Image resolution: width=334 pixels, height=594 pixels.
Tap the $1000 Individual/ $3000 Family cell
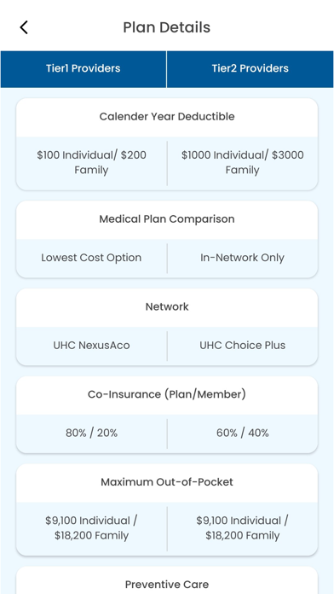click(x=243, y=162)
